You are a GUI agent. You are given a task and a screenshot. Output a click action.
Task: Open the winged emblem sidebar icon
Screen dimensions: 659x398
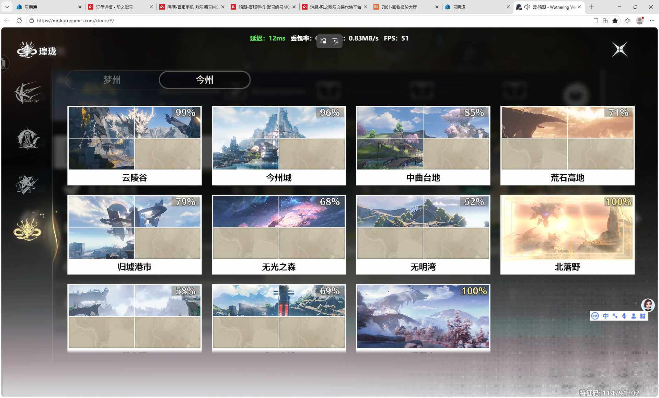point(27,93)
